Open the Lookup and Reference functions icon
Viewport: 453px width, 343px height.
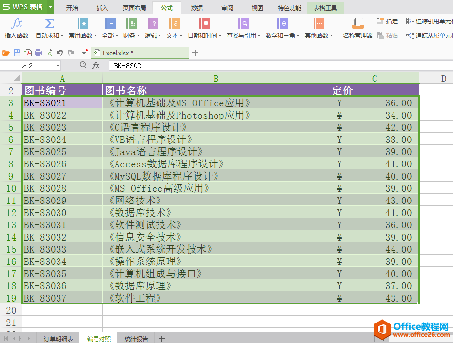click(243, 24)
